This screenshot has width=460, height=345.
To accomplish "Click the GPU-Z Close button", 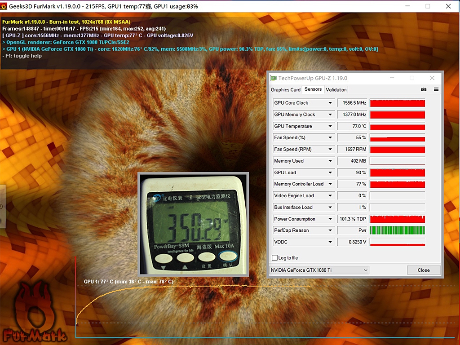I will [x=424, y=270].
